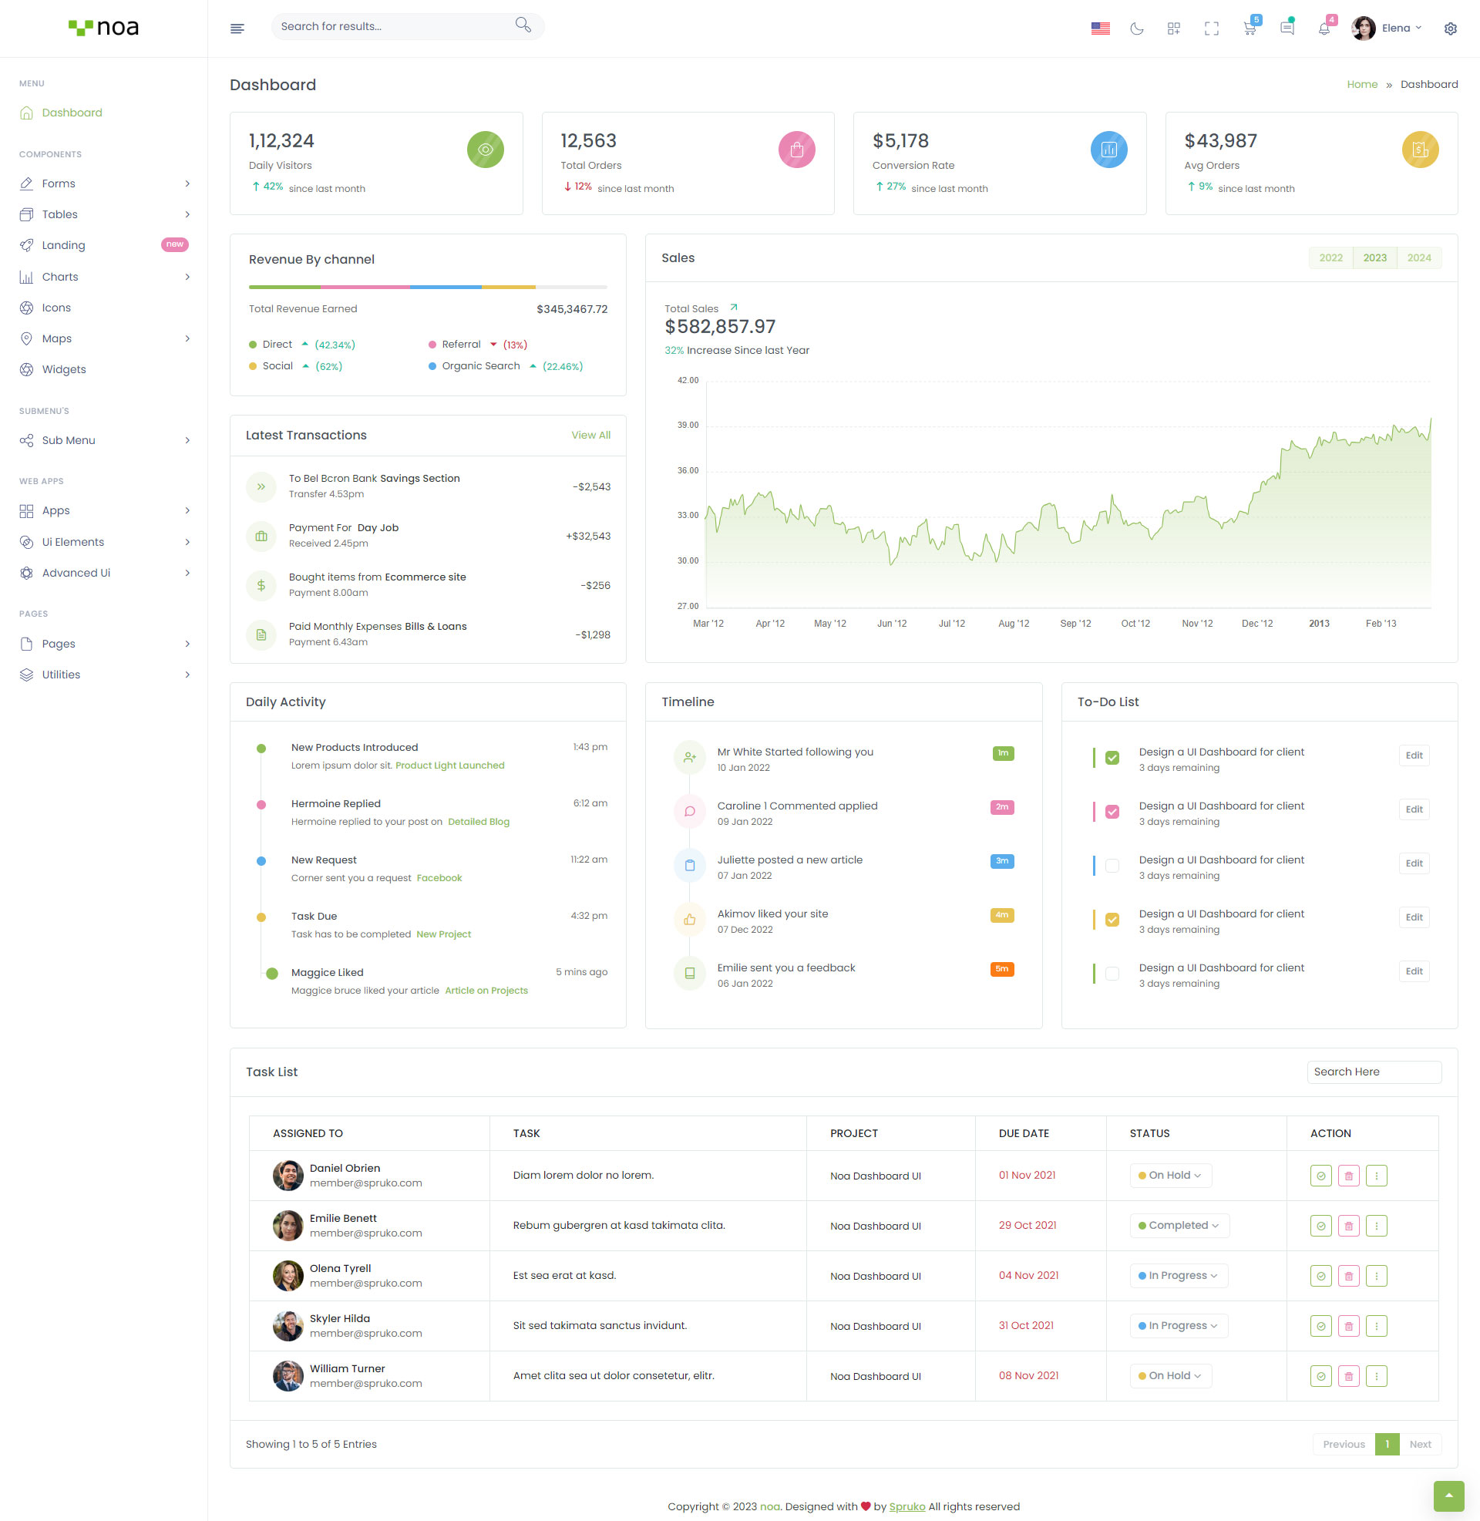Open the notifications bell icon
This screenshot has width=1480, height=1521.
coord(1324,29)
